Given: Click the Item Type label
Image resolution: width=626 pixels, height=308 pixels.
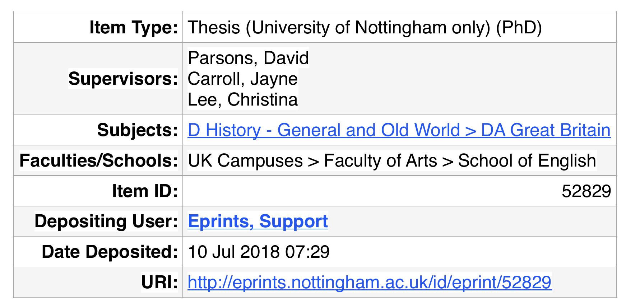Looking at the screenshot, I should coord(134,28).
